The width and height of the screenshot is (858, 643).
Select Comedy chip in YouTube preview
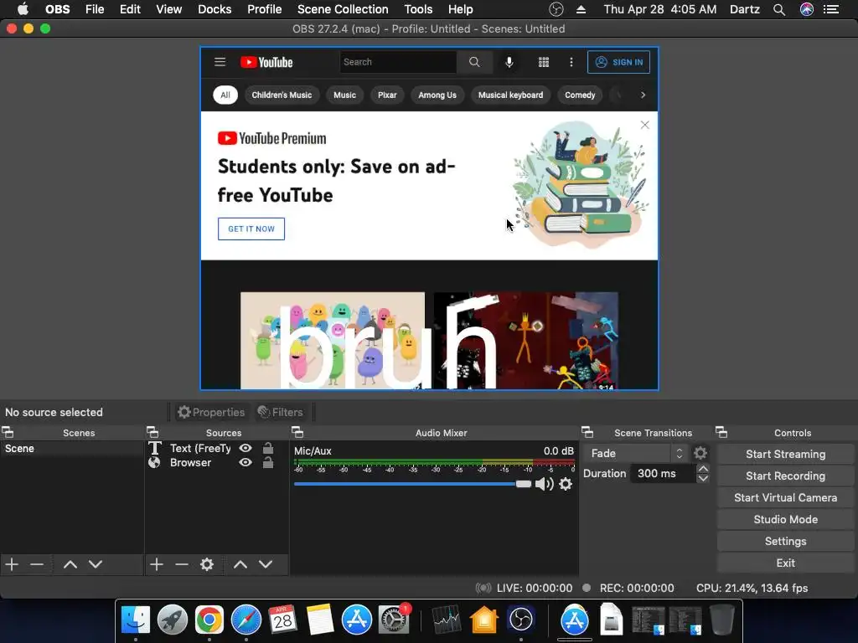(x=580, y=95)
